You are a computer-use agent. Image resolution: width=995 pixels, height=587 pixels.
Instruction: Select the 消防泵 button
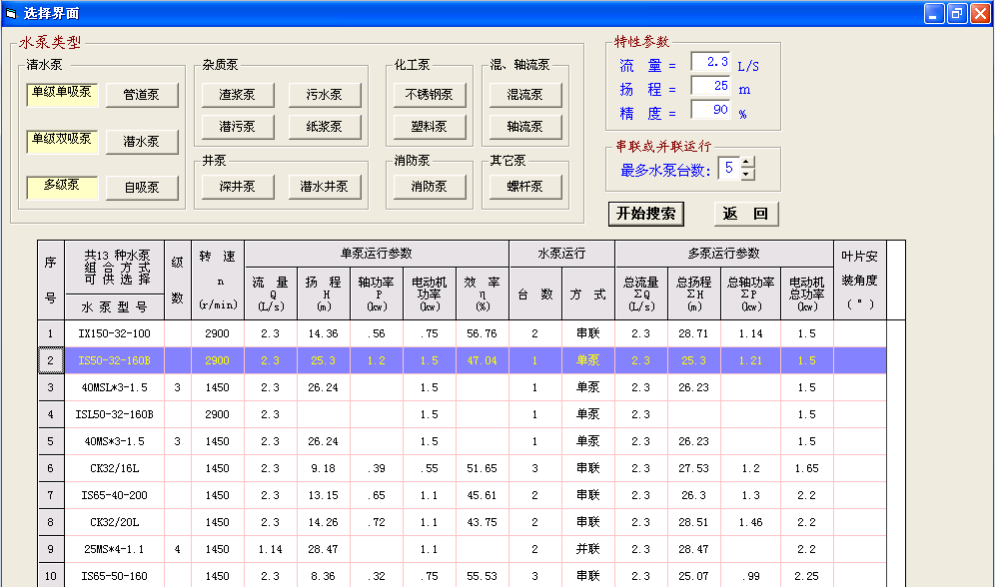430,187
